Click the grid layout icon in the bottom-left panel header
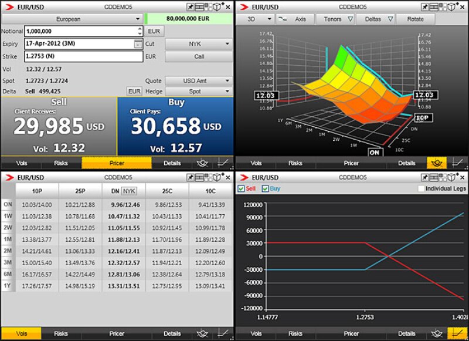Screen dimensions: 469x341 coord(202,177)
